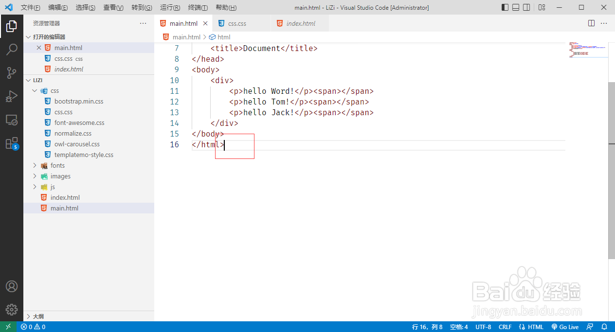
Task: Click the editor vertical scrollbar thumb
Action: (x=612, y=170)
